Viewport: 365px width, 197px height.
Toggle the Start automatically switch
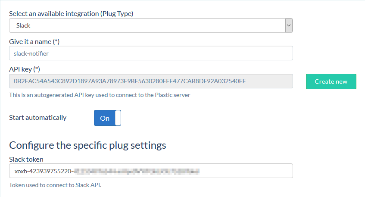click(107, 118)
